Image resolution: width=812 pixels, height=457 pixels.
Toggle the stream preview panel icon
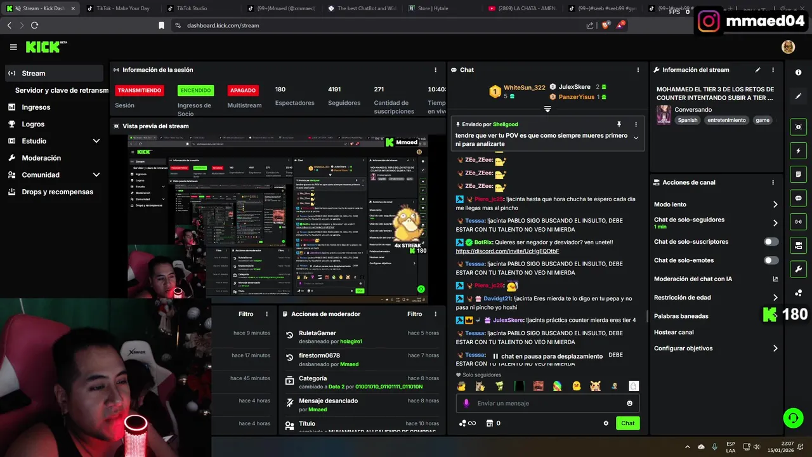pos(798,127)
